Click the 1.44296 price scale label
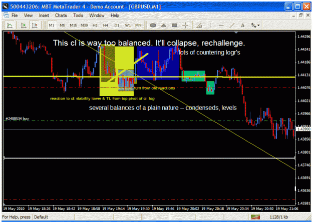The image size is (313, 222). pos(304,36)
